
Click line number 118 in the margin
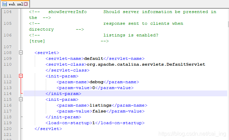pos(8,117)
